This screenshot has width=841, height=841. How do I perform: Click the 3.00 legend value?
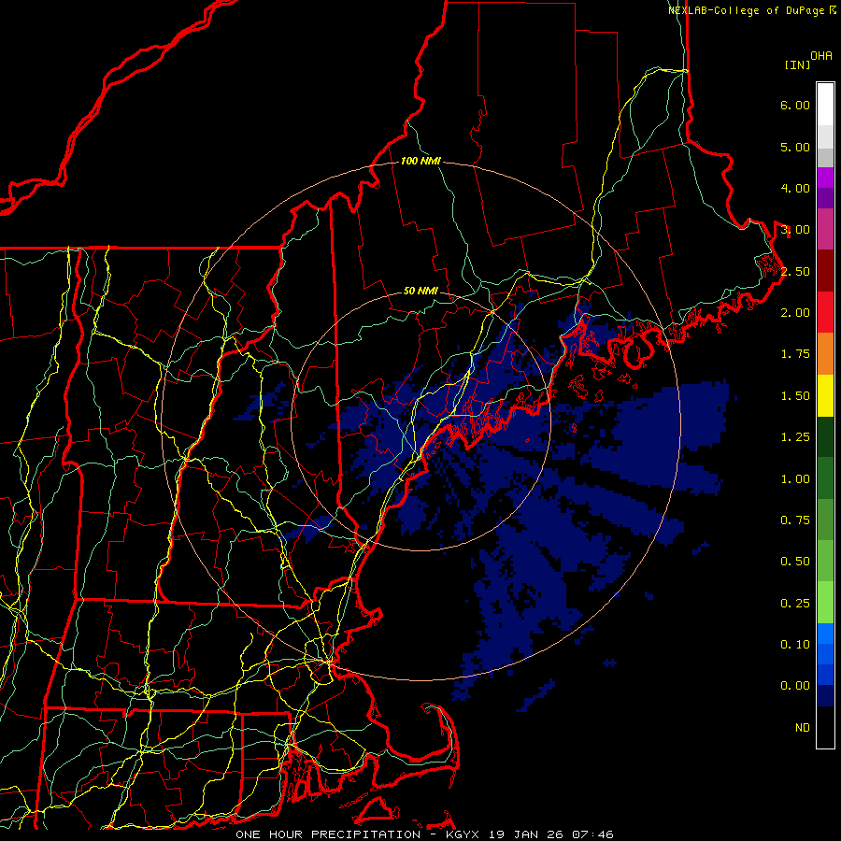point(795,230)
